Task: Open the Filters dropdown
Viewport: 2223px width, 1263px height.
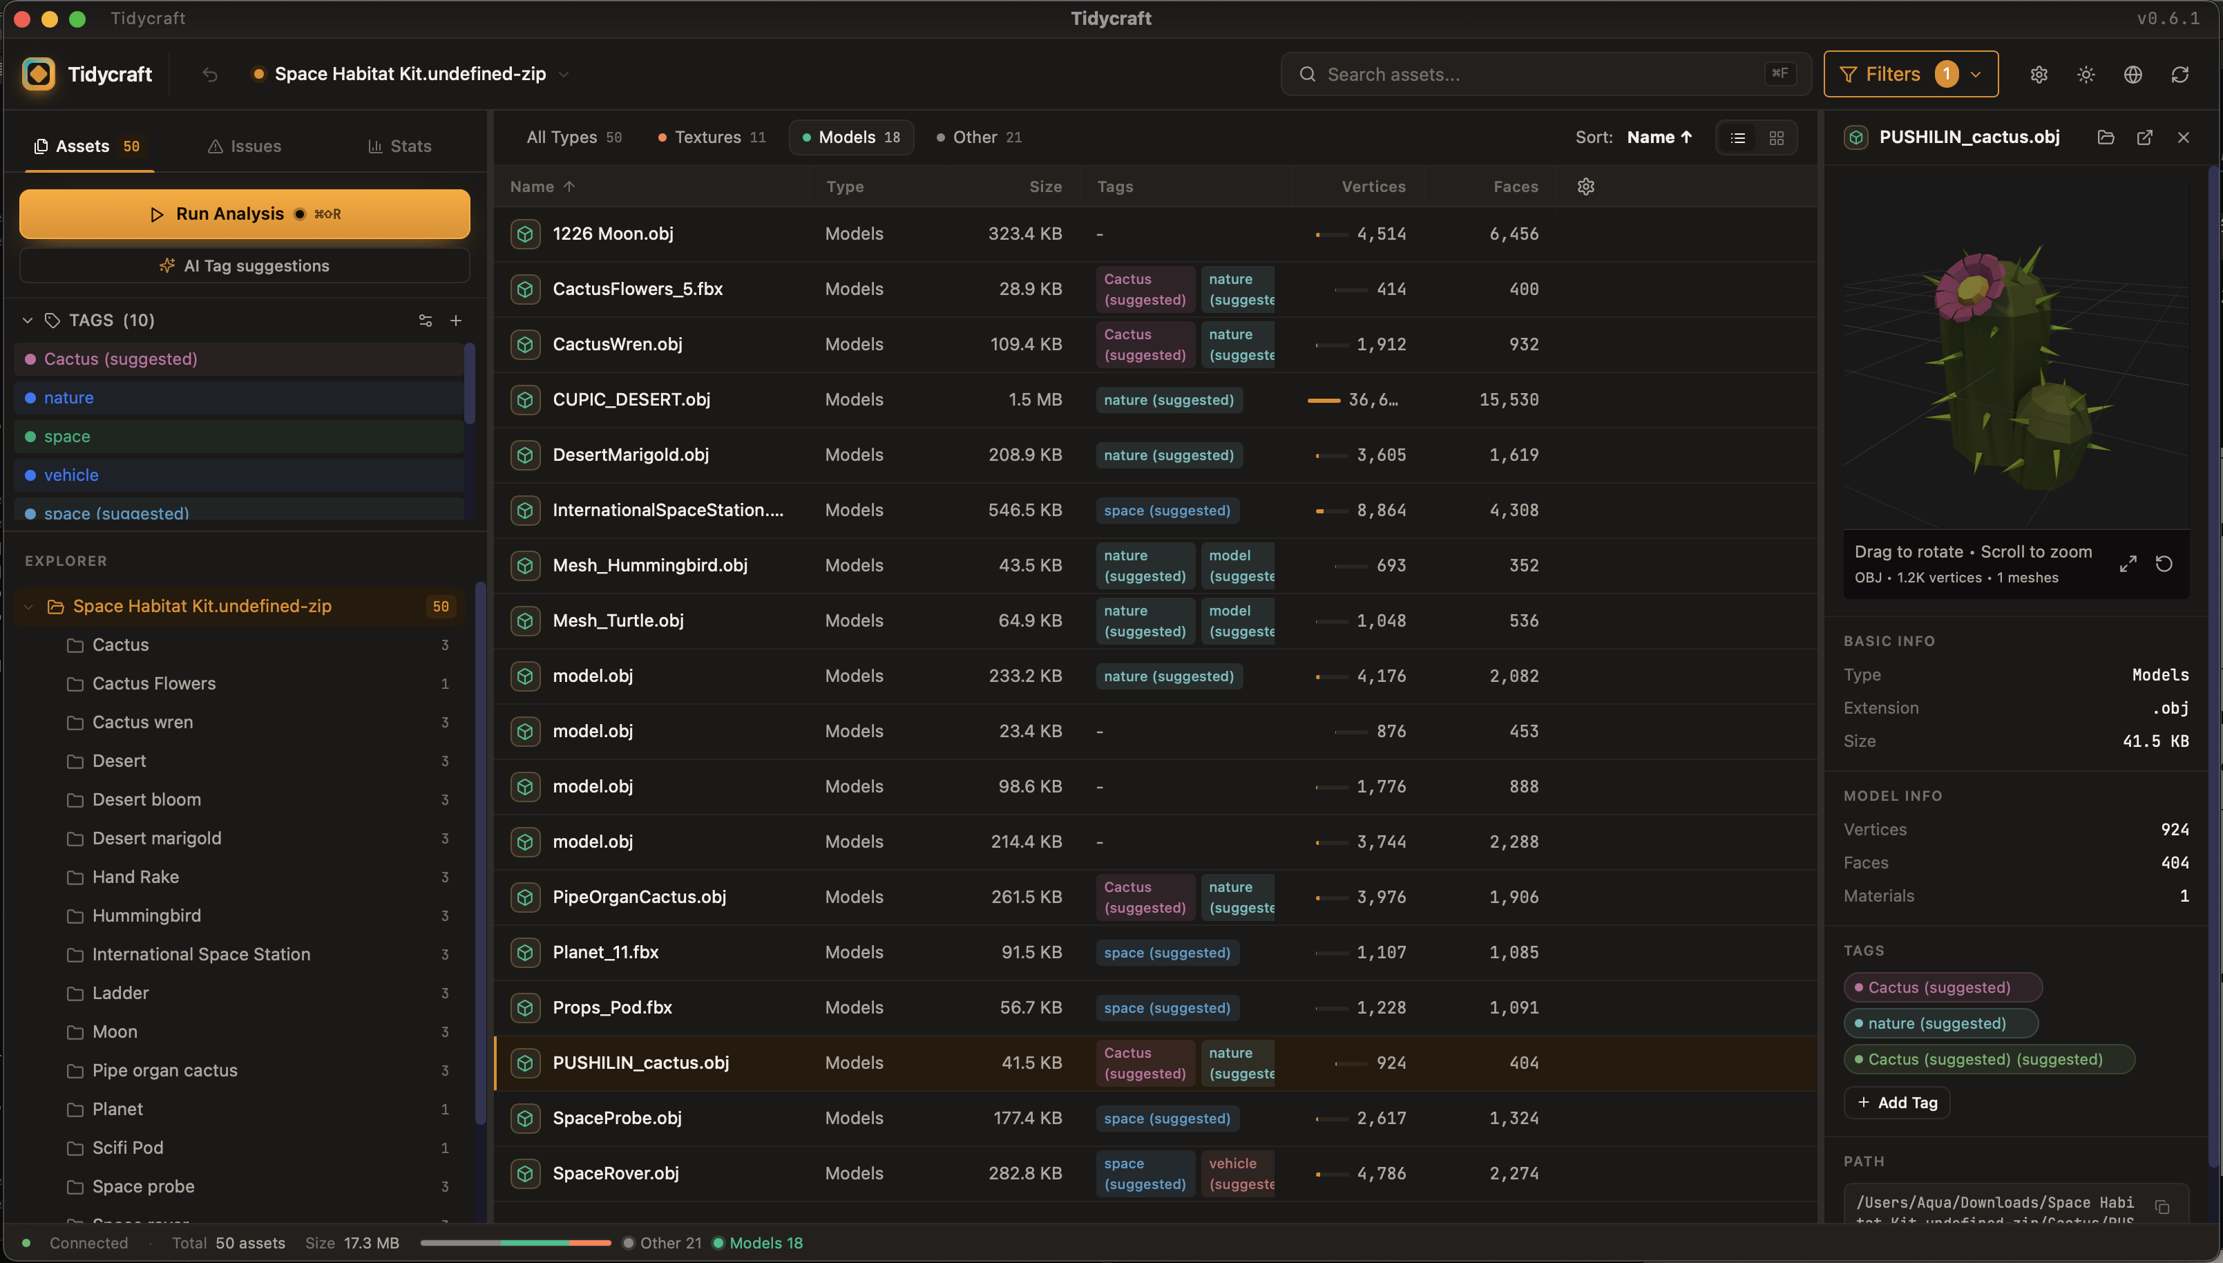Action: [x=1911, y=75]
